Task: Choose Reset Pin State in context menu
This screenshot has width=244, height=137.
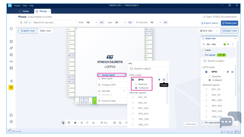Action: point(112,101)
